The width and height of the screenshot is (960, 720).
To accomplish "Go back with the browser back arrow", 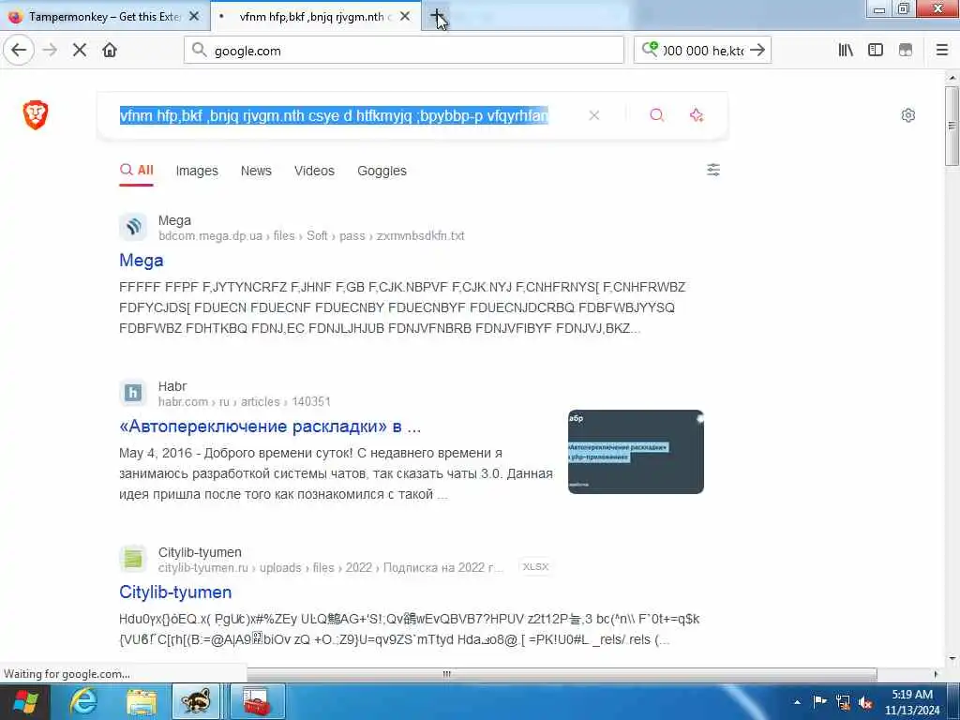I will (19, 51).
